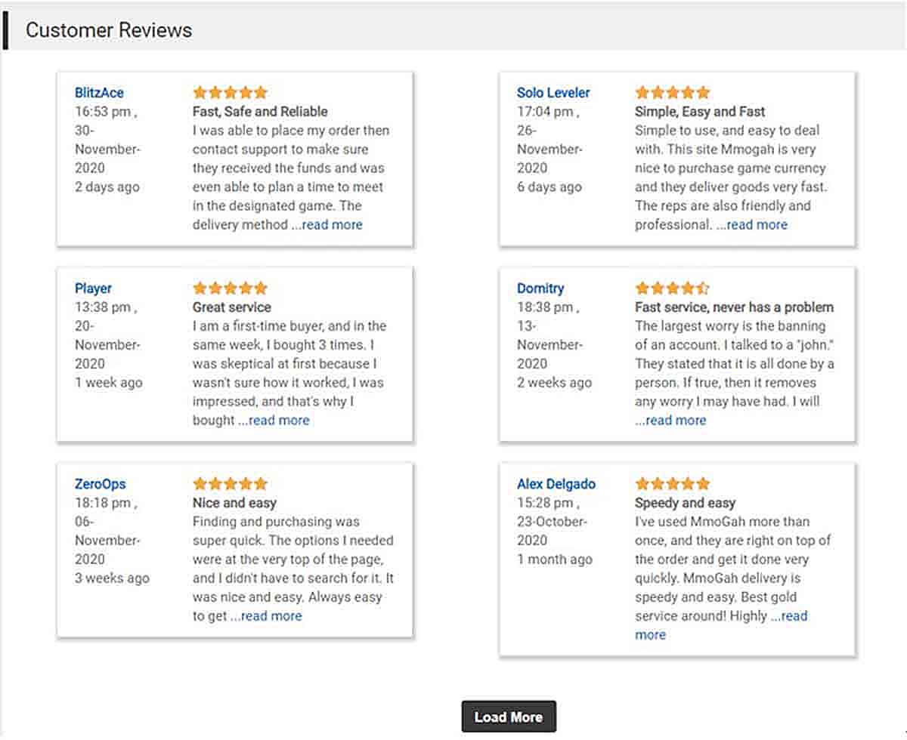This screenshot has height=740, width=907.
Task: Click the half-star rating on Domitry's review
Action: [x=673, y=288]
